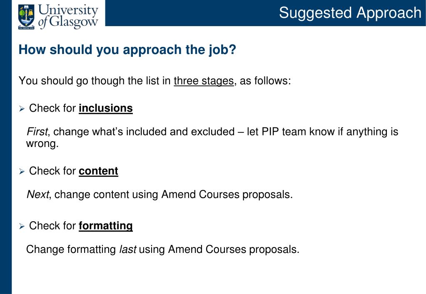Click the italic word last

[x=128, y=249]
